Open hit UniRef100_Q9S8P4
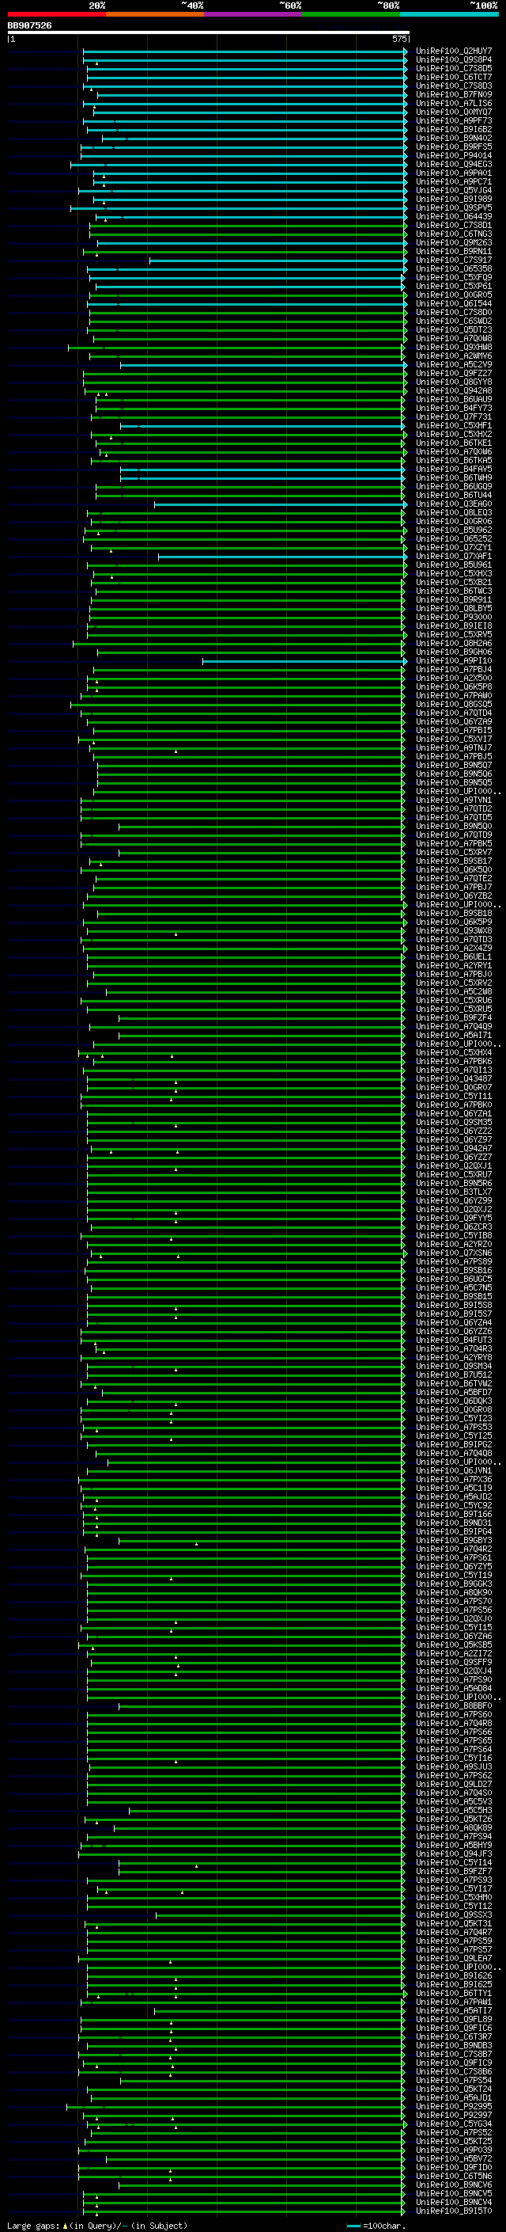This screenshot has height=2232, width=506. [x=453, y=60]
